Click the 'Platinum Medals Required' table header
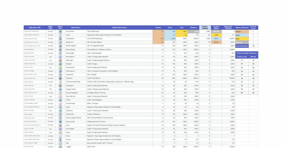The height and width of the screenshot is (148, 282). [247, 53]
